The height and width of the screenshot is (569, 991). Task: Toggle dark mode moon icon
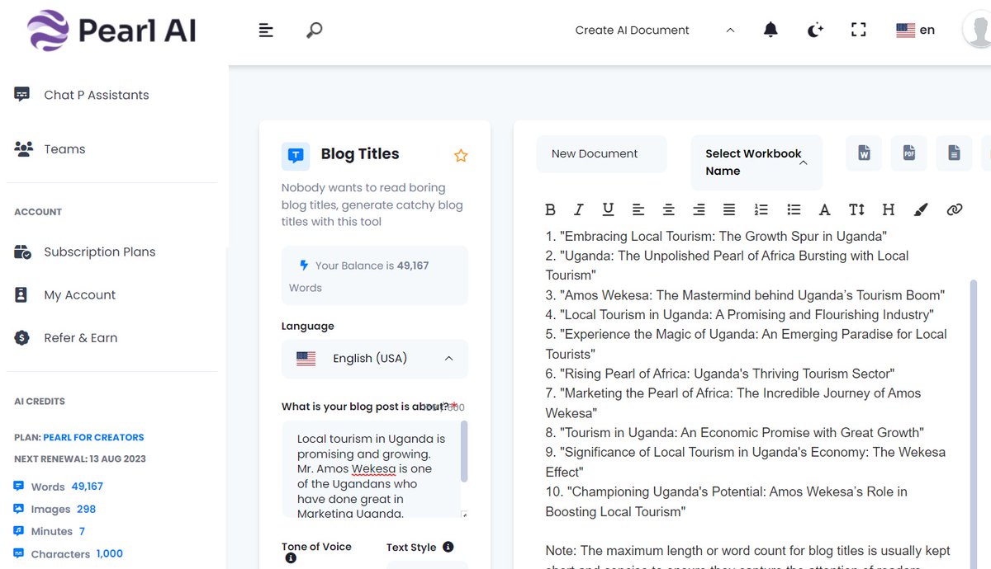coord(815,31)
